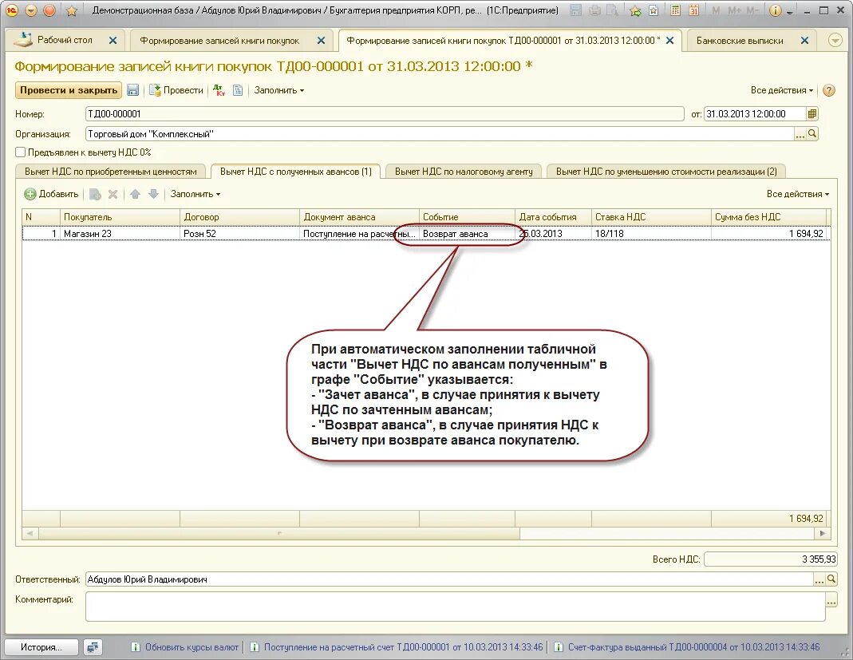Click the document date field
The image size is (853, 660).
click(755, 113)
